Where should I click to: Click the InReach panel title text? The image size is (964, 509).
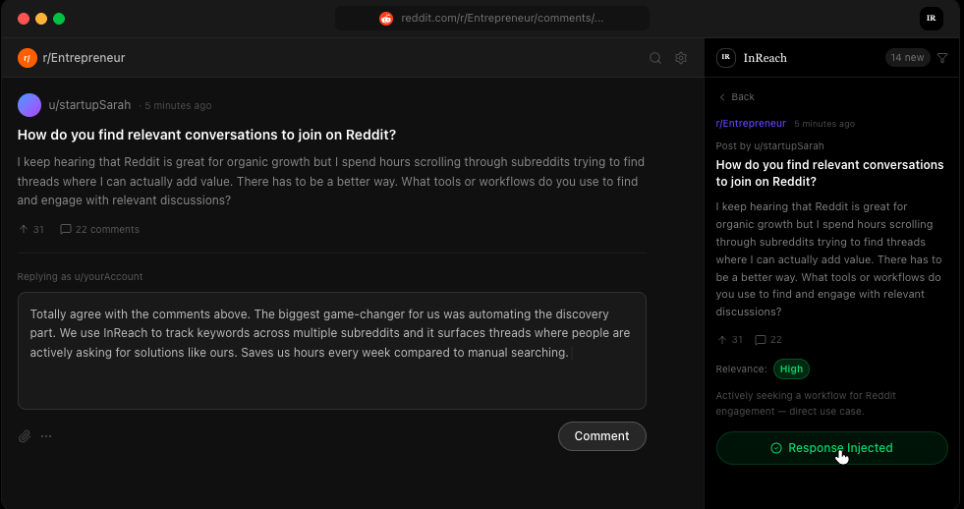(765, 58)
